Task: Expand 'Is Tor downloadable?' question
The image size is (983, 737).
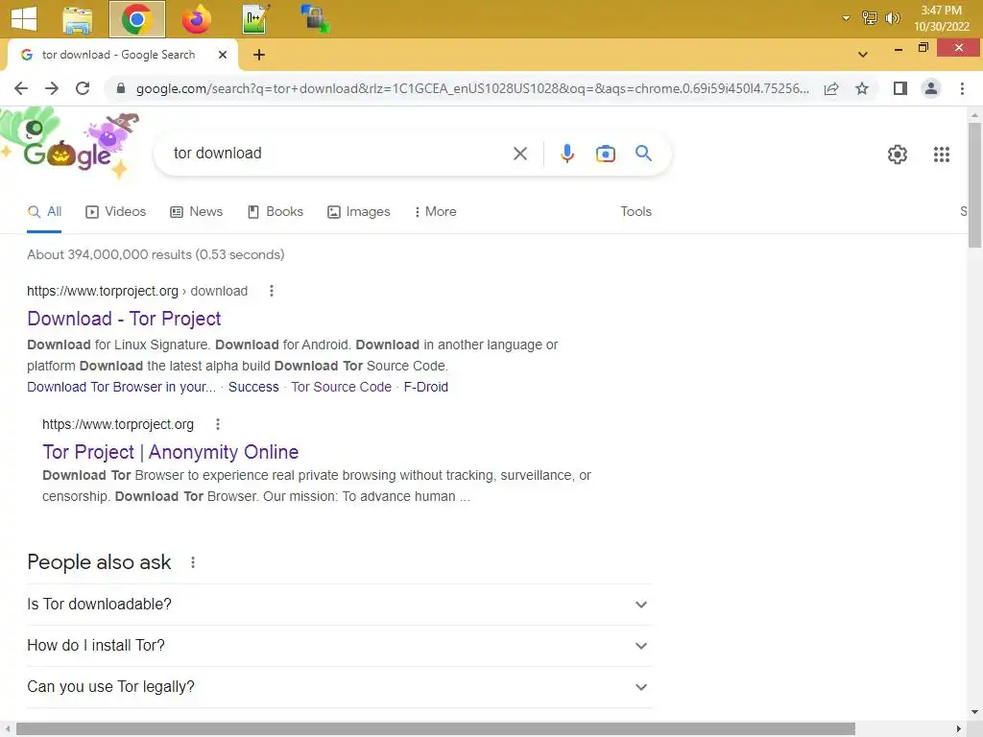Action: click(x=339, y=605)
